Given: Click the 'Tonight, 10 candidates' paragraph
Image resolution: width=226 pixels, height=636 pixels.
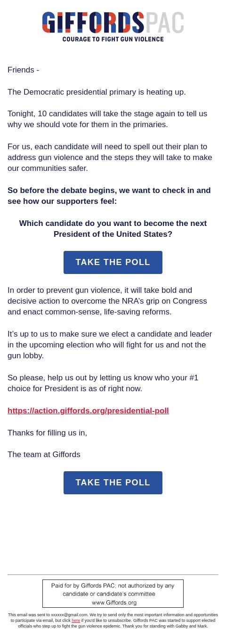Looking at the screenshot, I should tap(107, 119).
